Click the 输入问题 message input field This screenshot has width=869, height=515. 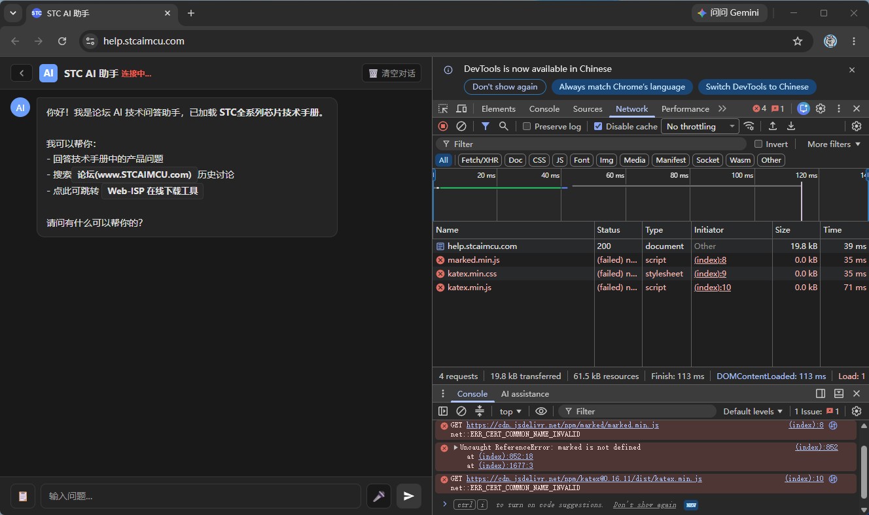(x=201, y=496)
